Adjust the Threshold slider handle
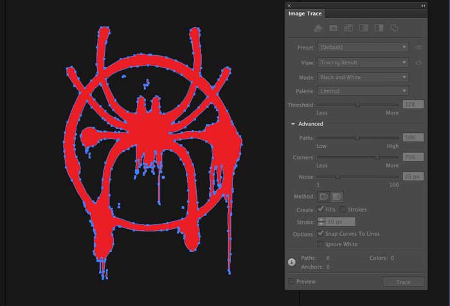 (x=357, y=105)
